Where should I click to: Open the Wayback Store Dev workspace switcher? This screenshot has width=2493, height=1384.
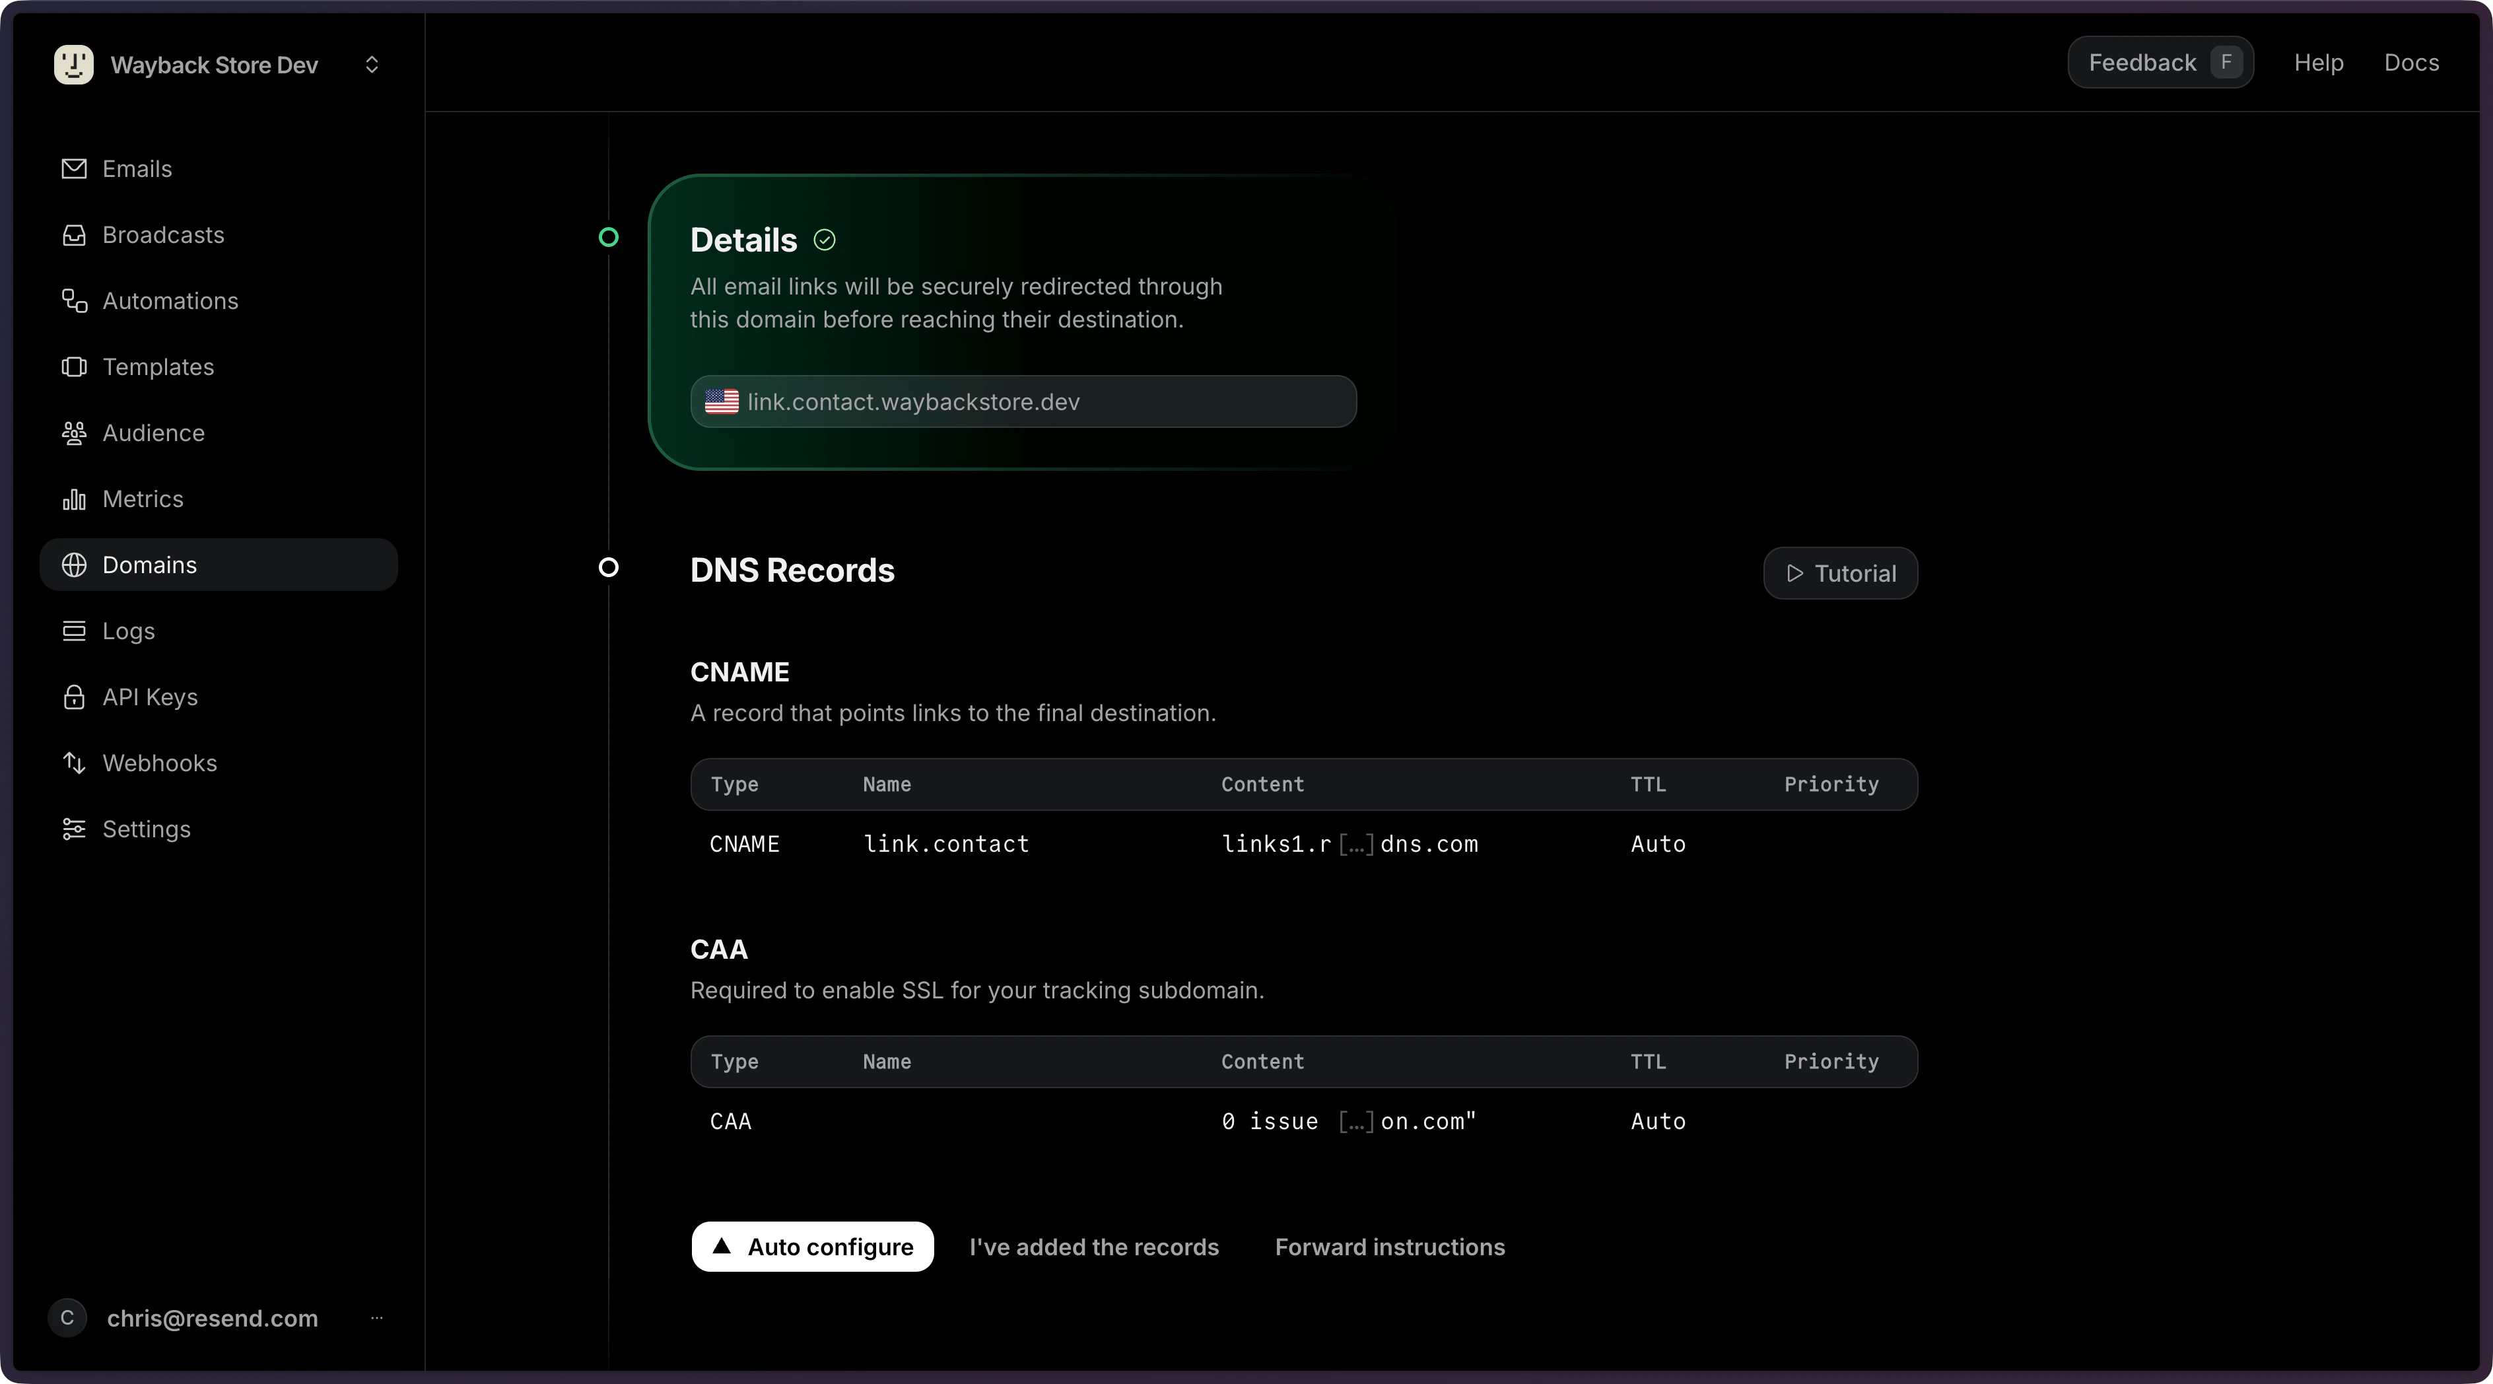point(372,65)
